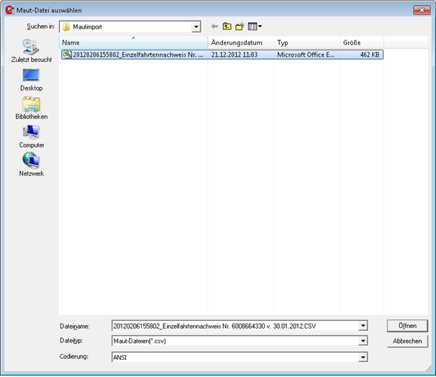Sort files by Name column

click(x=133, y=42)
